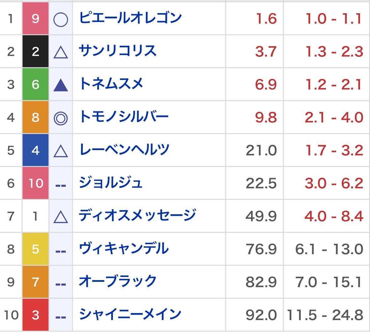This screenshot has height=335, width=370.
Task: Click the black number 2 frame box
Action: coord(35,51)
